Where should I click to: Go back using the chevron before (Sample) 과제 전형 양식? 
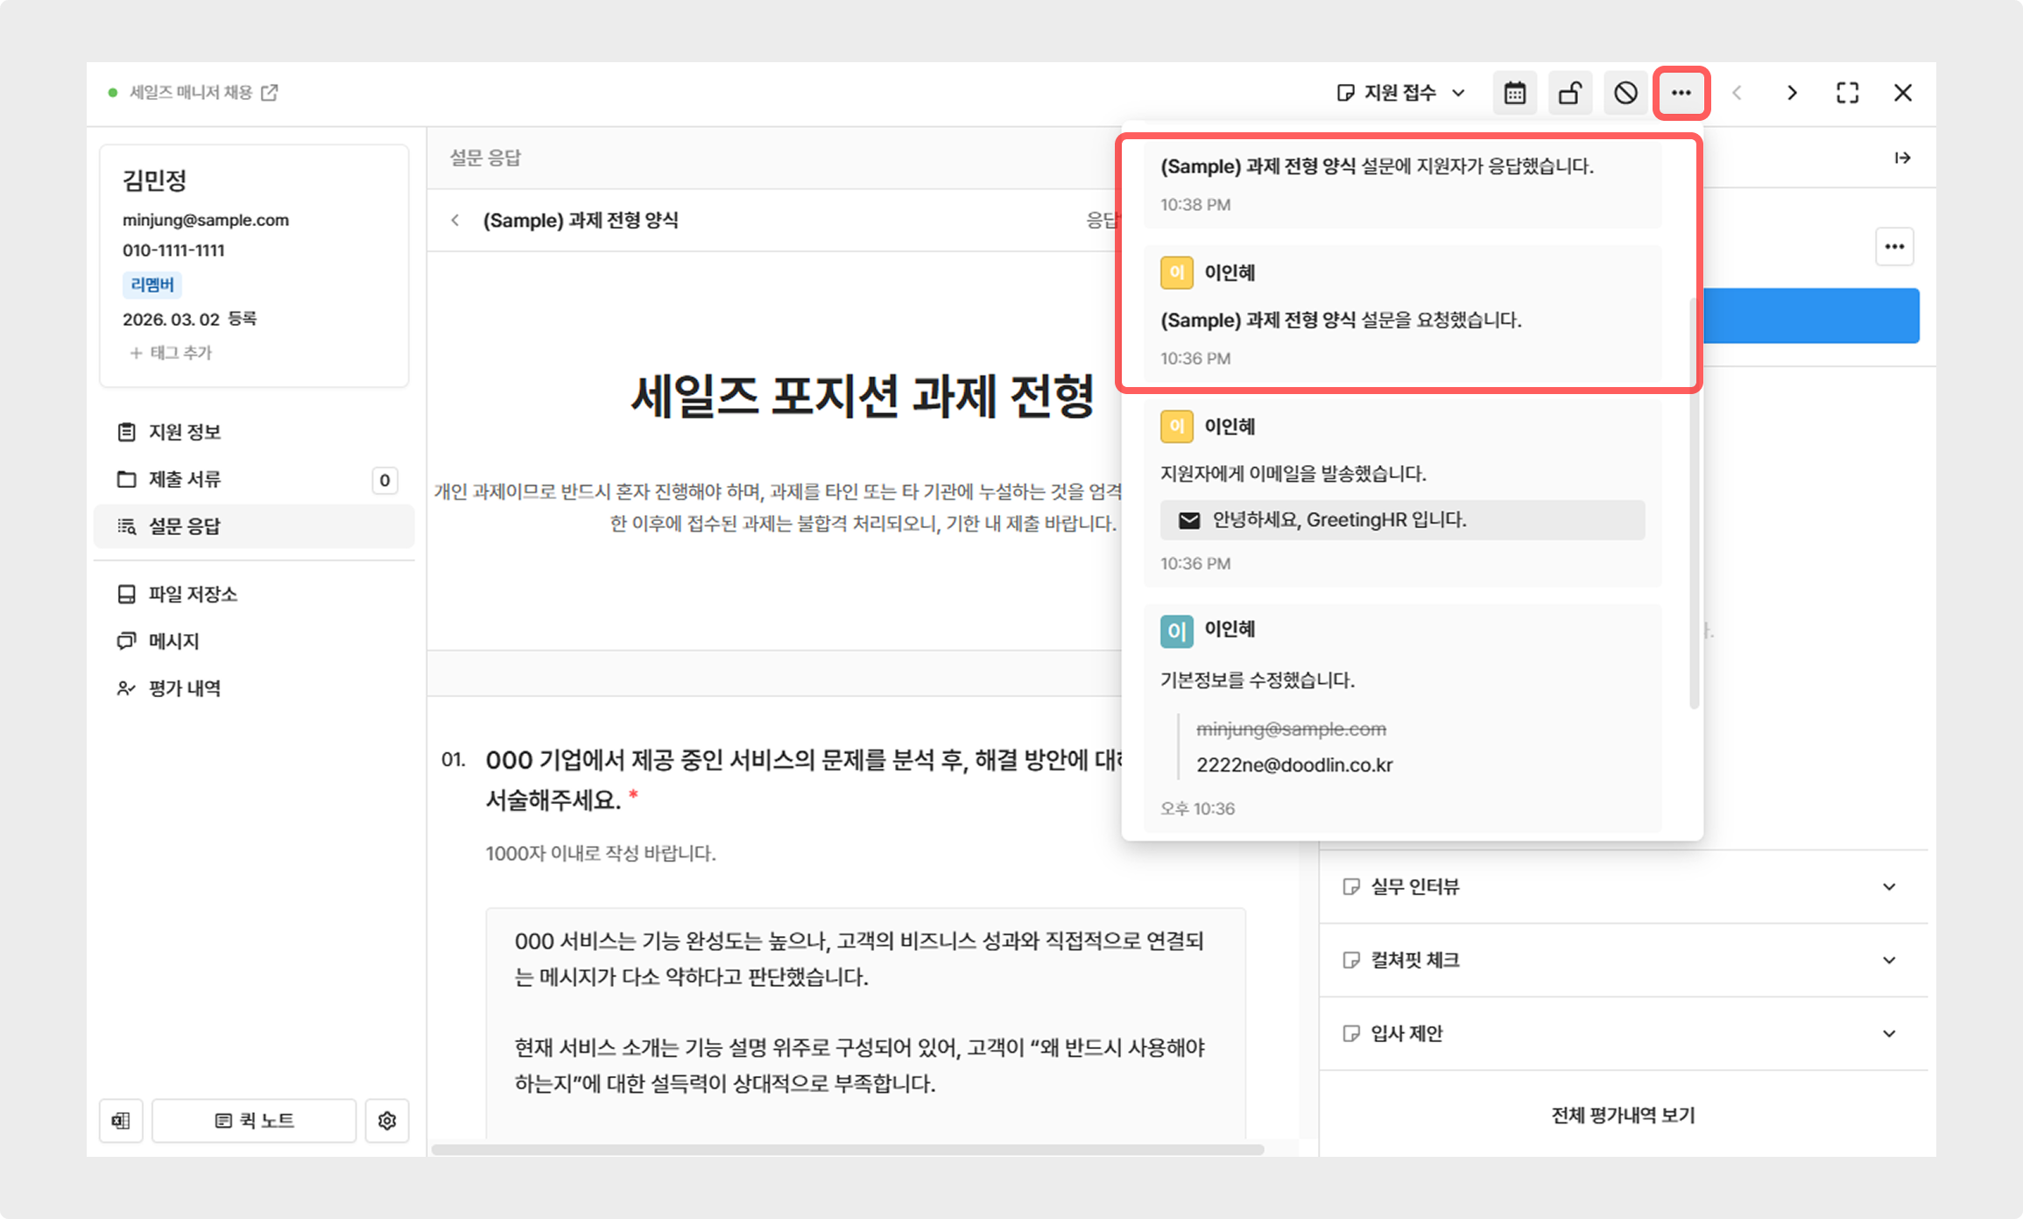pos(455,221)
